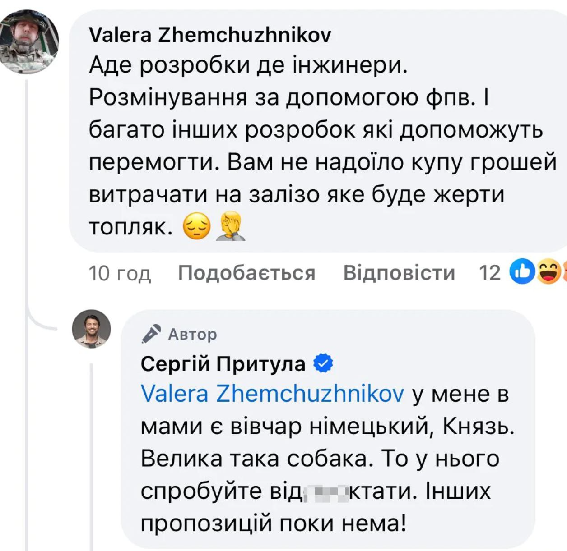The width and height of the screenshot is (567, 551).
Task: Open the blue Valera Zhemchuzhnikov mention in the reply
Action: point(272,394)
